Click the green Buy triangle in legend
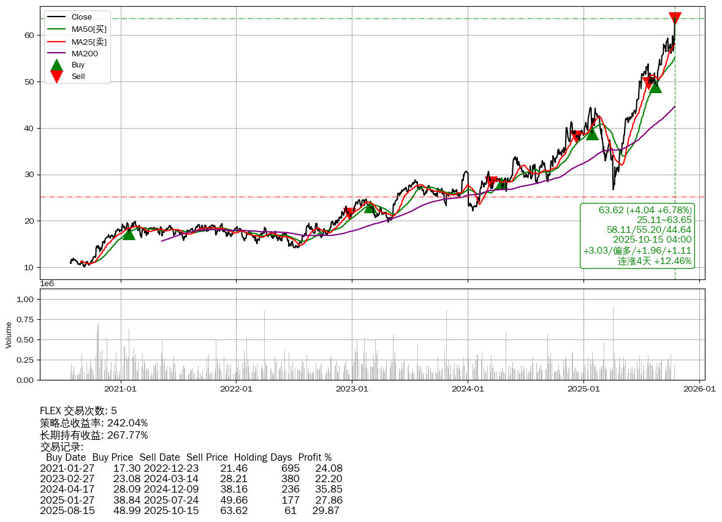The width and height of the screenshot is (722, 522). (x=56, y=64)
